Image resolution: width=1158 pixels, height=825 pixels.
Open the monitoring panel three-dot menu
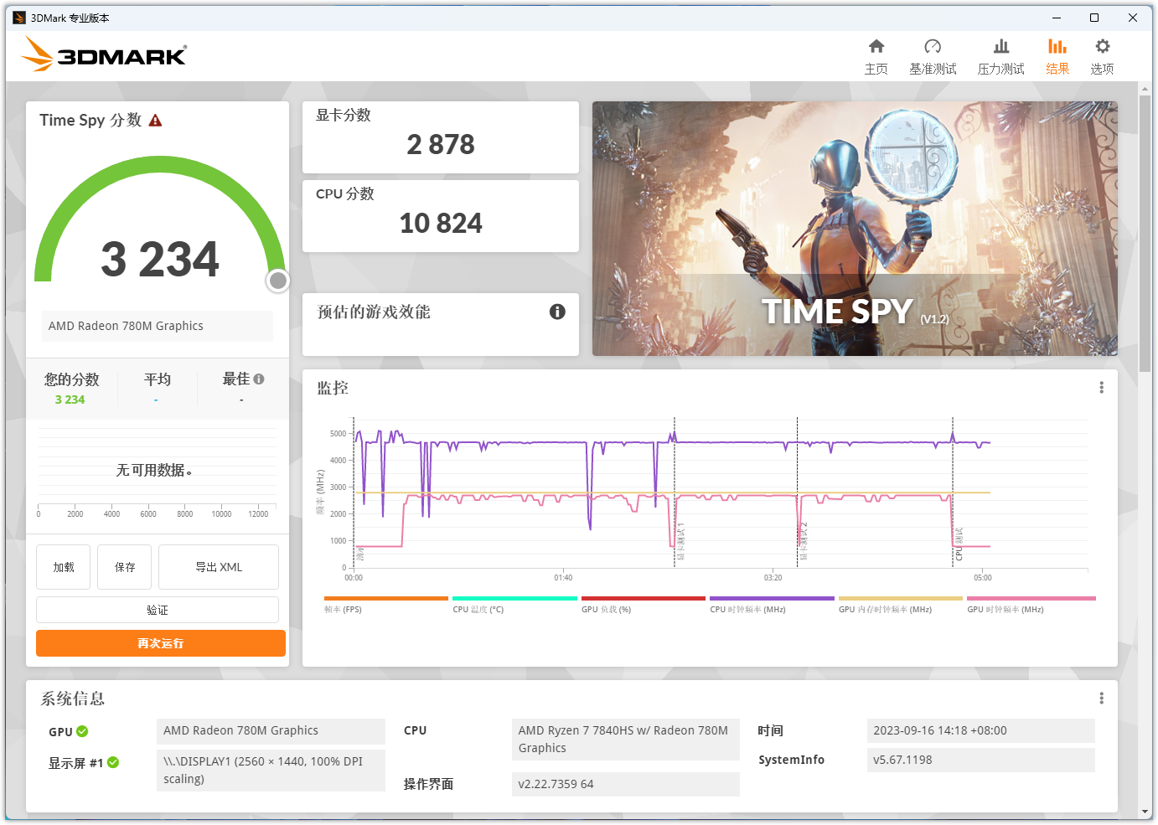pos(1101,388)
